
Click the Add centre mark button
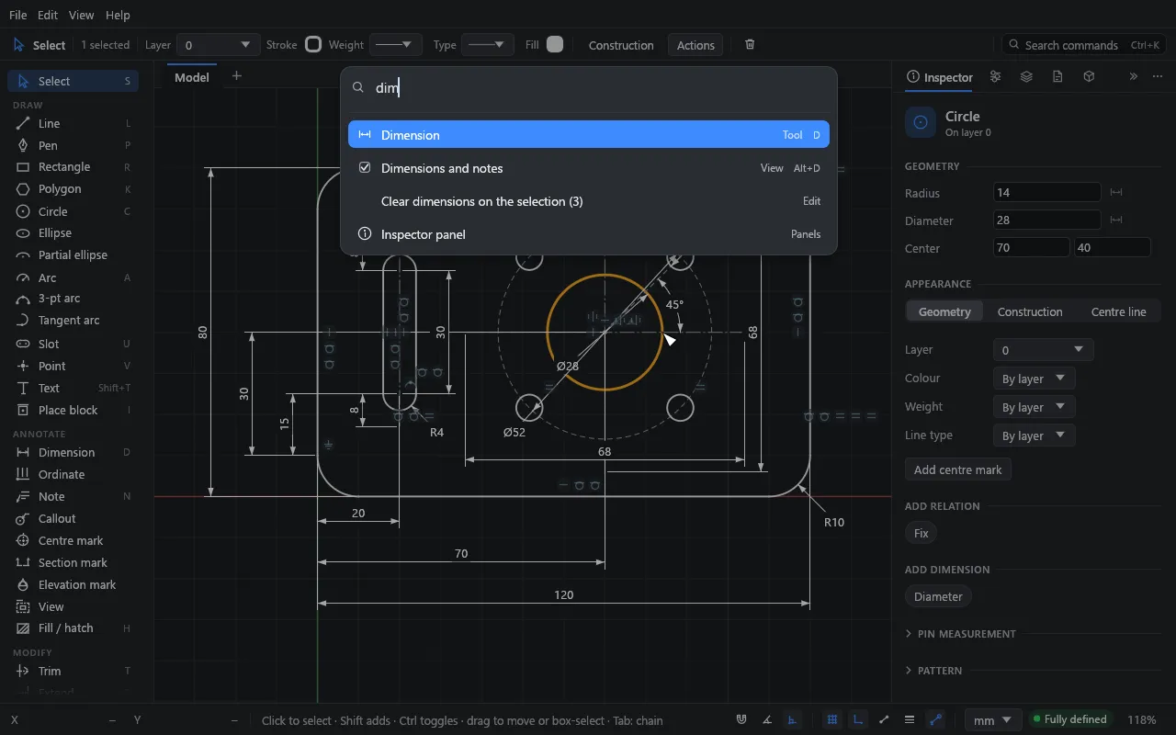point(957,469)
